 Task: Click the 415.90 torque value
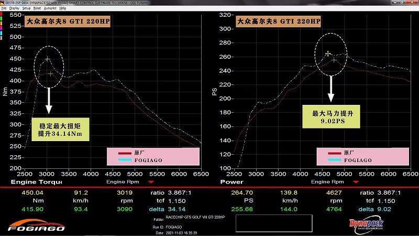32,209
